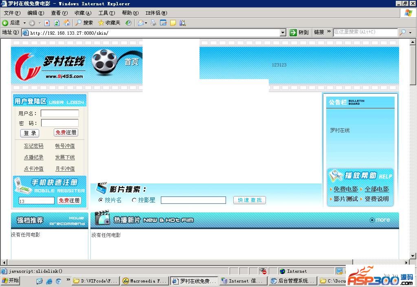Click the horizontal scrollbar right arrow

coord(406,263)
